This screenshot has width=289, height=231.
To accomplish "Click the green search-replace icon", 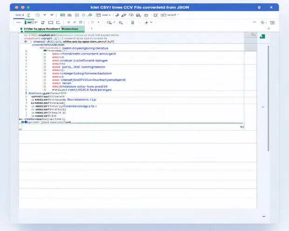I will pos(90,15).
